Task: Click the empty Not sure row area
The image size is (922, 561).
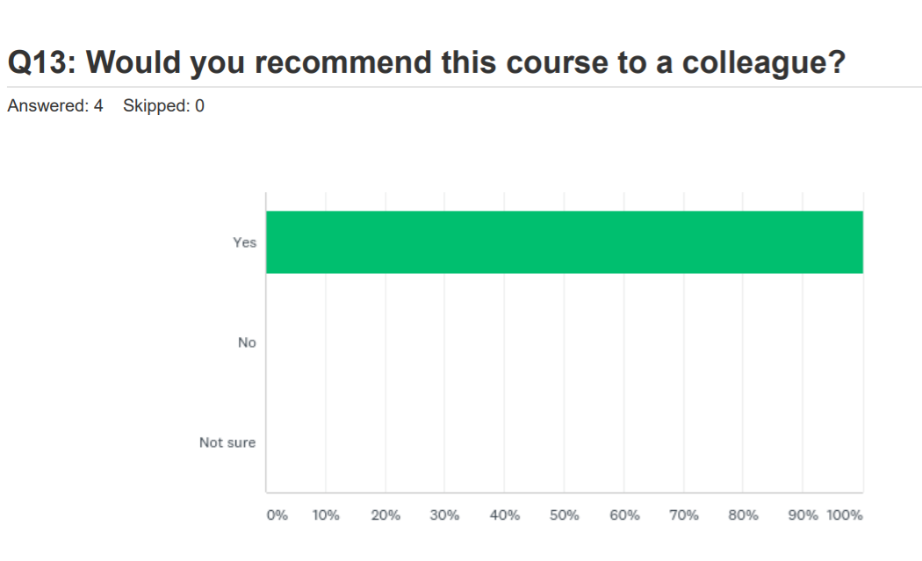Action: (564, 442)
